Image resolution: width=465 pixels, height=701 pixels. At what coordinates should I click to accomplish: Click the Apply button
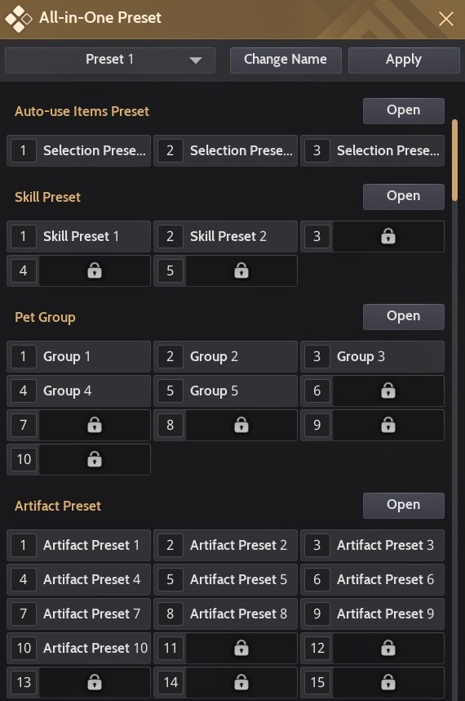[404, 60]
